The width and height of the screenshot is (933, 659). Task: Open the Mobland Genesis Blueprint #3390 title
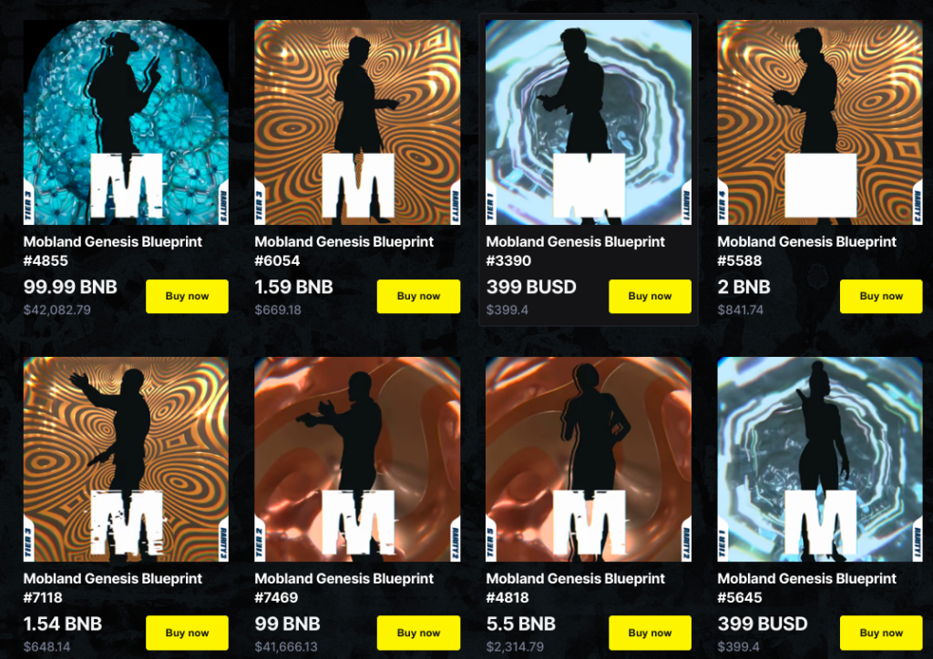pyautogui.click(x=576, y=250)
